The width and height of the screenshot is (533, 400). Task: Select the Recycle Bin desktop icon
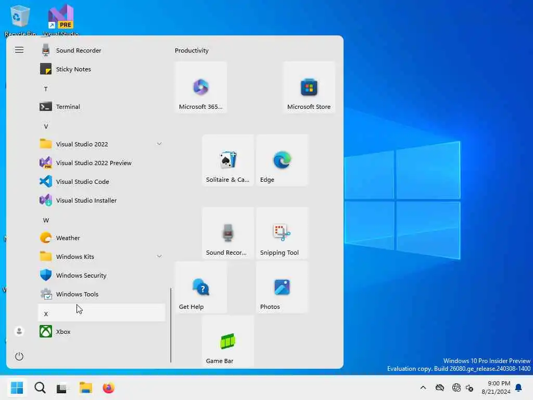pyautogui.click(x=20, y=20)
